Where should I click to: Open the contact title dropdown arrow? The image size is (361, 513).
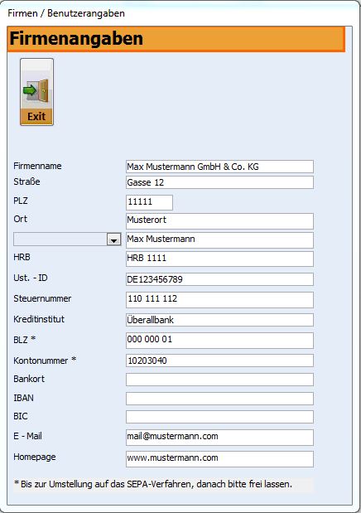point(113,240)
